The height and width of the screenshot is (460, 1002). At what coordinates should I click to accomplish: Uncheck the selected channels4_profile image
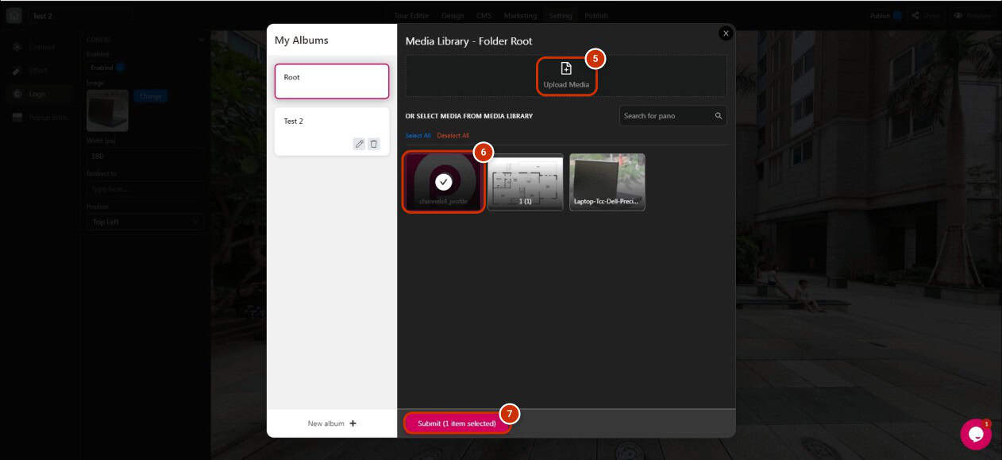[444, 182]
